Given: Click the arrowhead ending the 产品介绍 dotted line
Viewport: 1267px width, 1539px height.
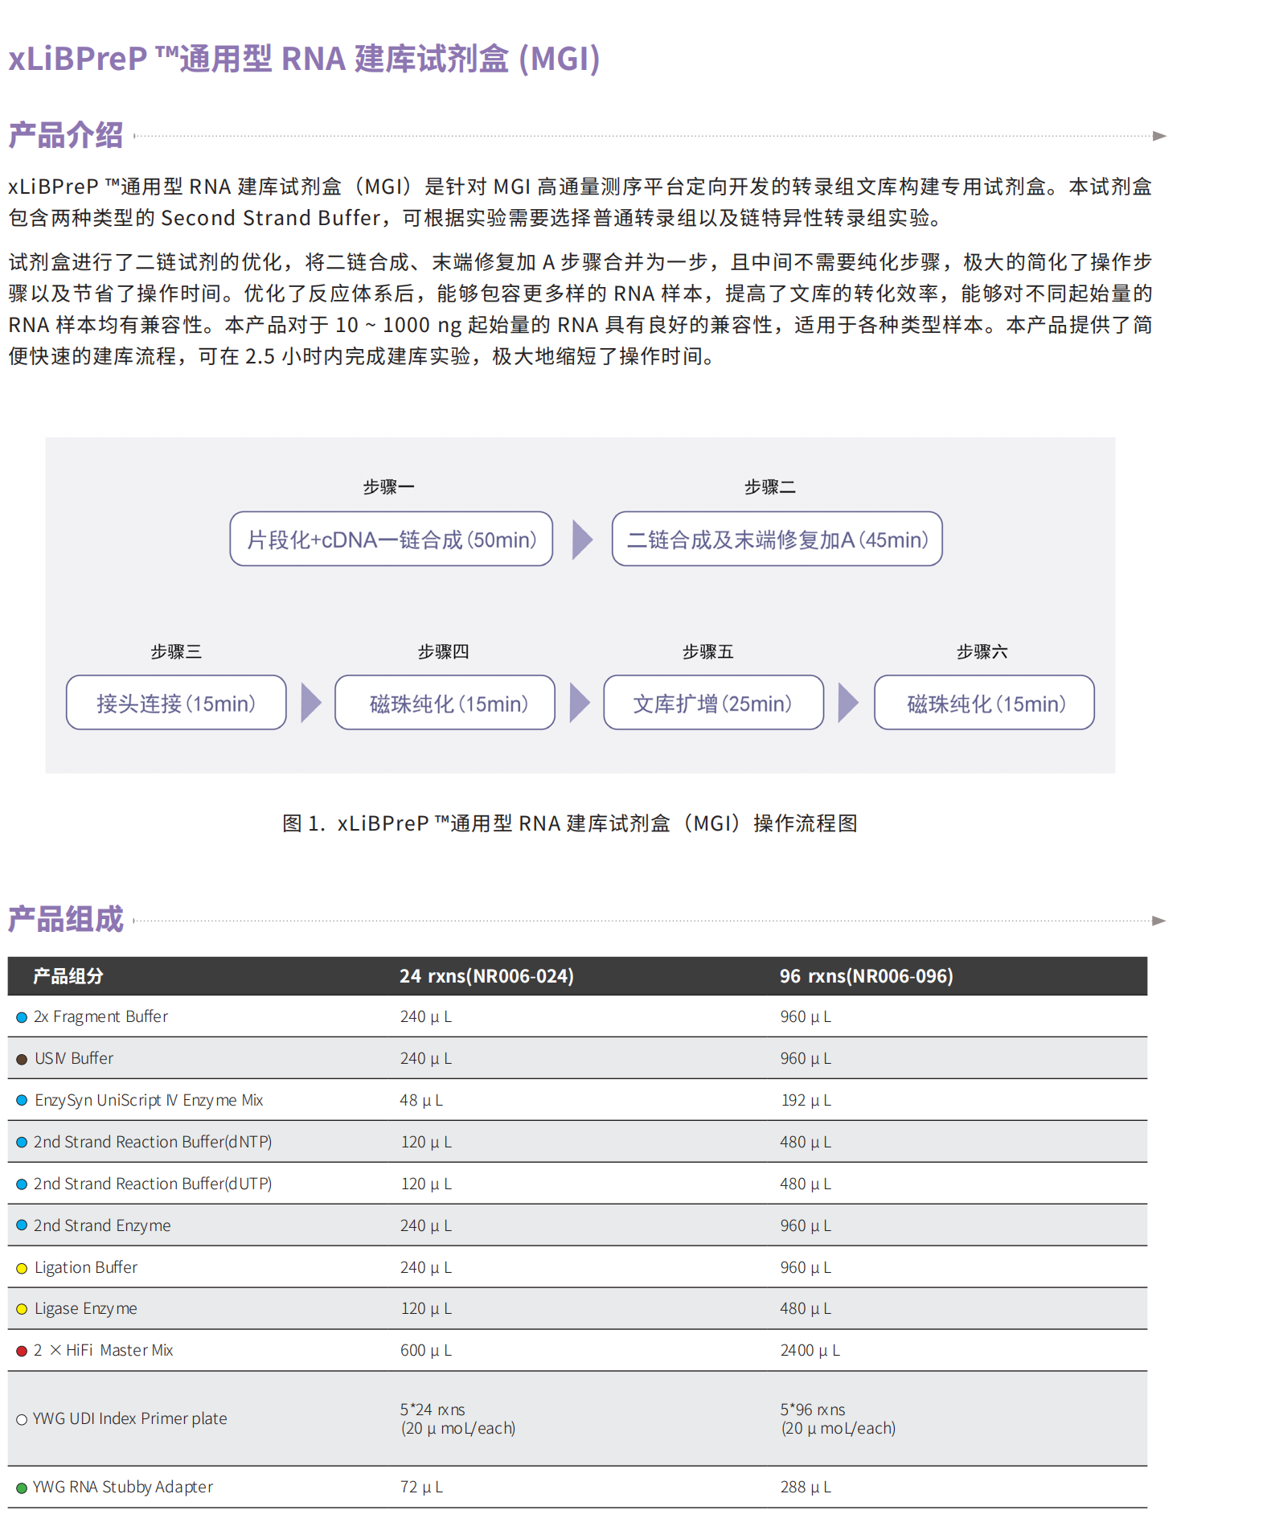Looking at the screenshot, I should pos(1159,136).
